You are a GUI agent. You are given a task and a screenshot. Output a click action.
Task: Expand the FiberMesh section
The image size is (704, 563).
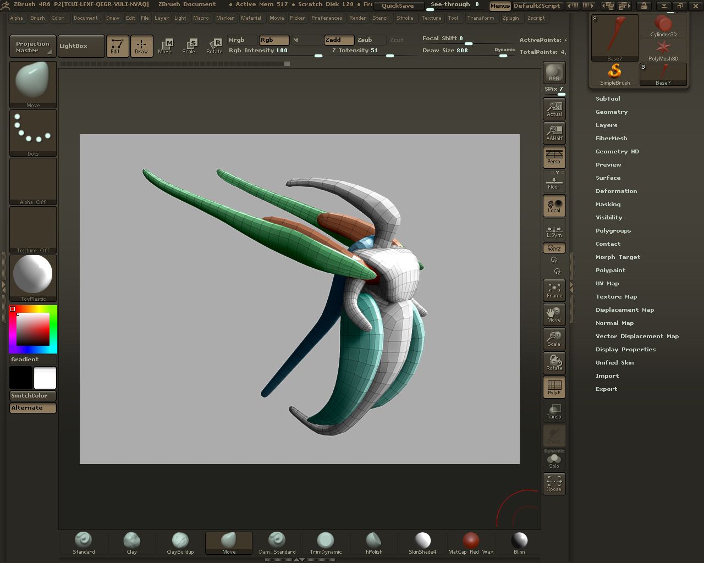click(611, 139)
